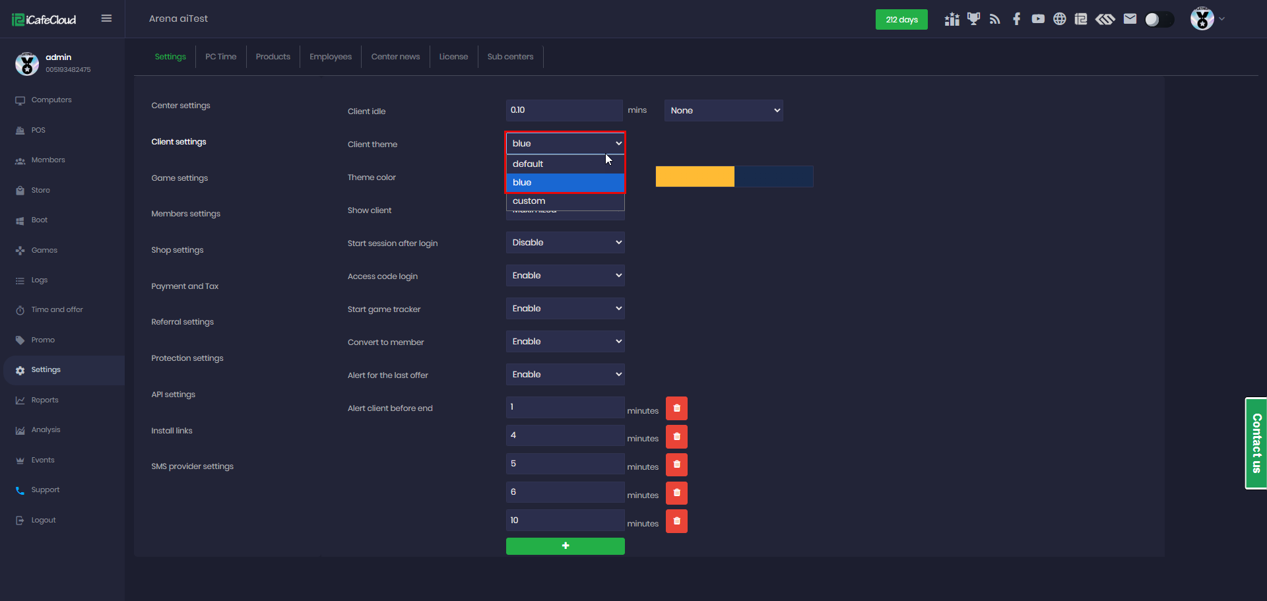
Task: Toggle the dark mode switch
Action: pyautogui.click(x=1159, y=20)
